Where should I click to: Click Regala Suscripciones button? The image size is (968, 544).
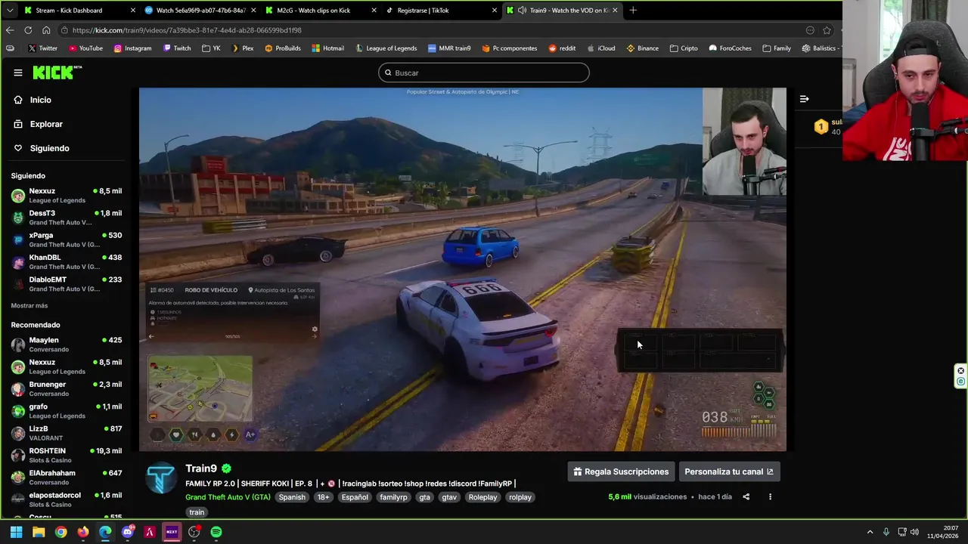[x=621, y=471]
